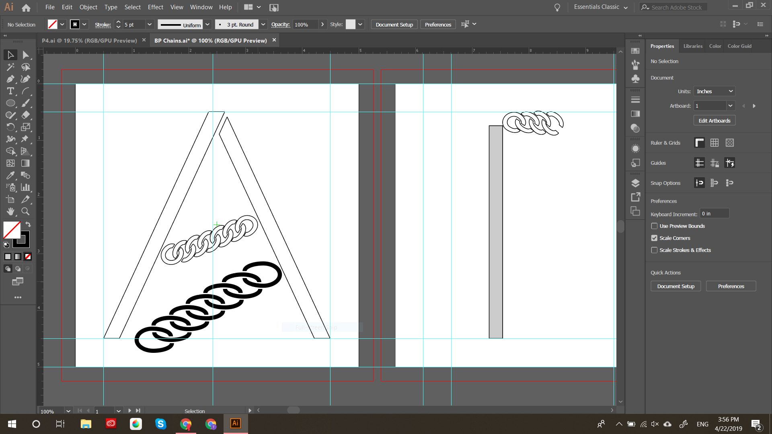
Task: Select the Hand tool
Action: 10,211
